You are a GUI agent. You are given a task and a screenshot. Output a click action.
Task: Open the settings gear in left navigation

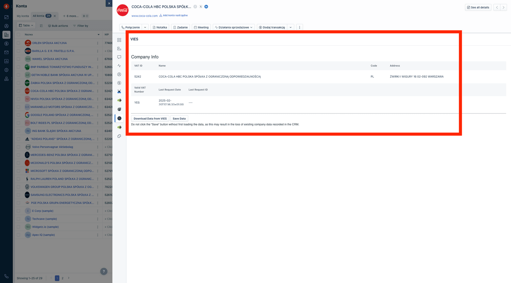tap(6, 70)
